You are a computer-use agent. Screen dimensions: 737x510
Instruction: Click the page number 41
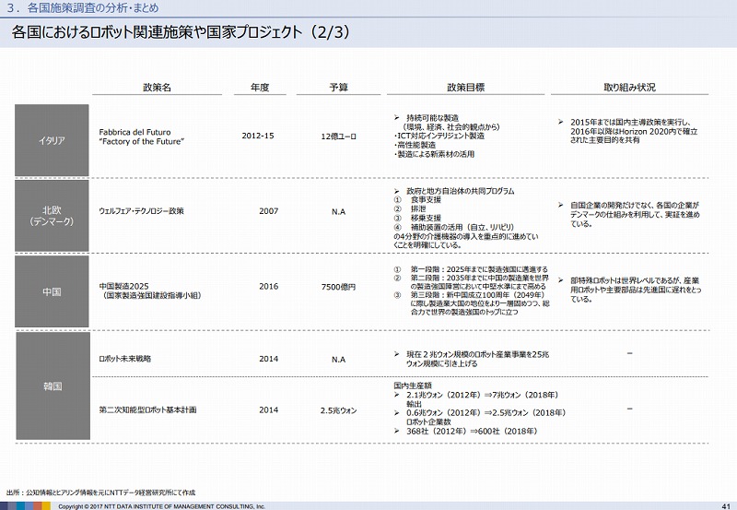pyautogui.click(x=724, y=504)
